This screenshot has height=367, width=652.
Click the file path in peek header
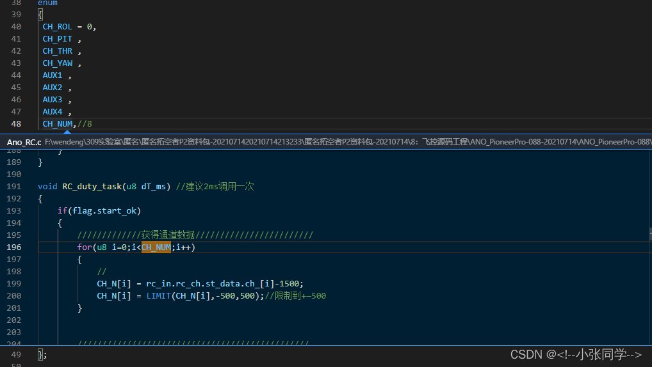[x=348, y=142]
